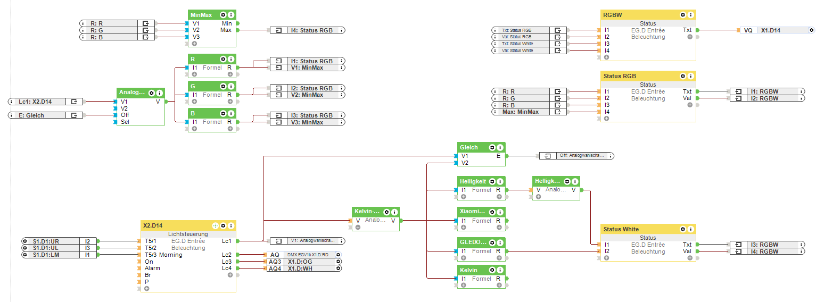Click jump arrow icon on Lc1: X2.D14 reference
This screenshot has height=302, width=816.
tap(75, 101)
